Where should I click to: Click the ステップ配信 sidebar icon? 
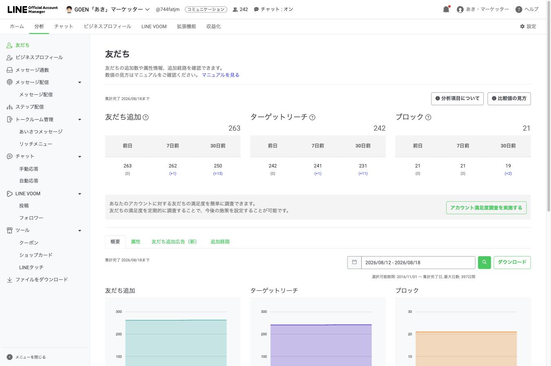tap(9, 107)
